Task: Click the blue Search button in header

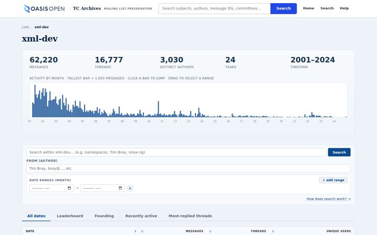Action: coord(283,8)
